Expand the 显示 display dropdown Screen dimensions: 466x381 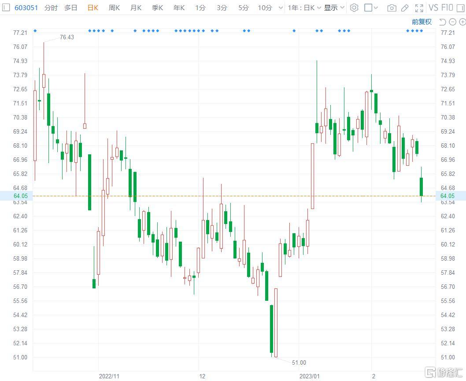334,7
